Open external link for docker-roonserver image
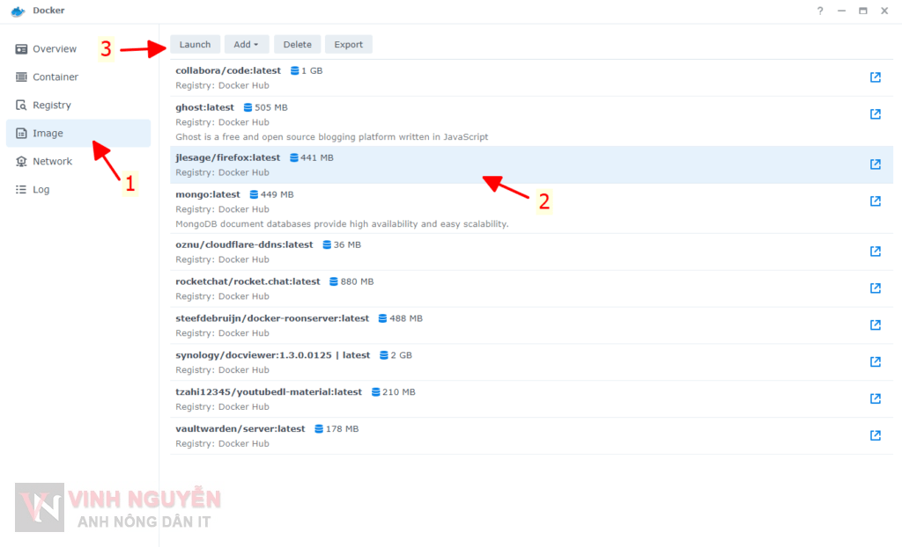The image size is (902, 547). (875, 325)
